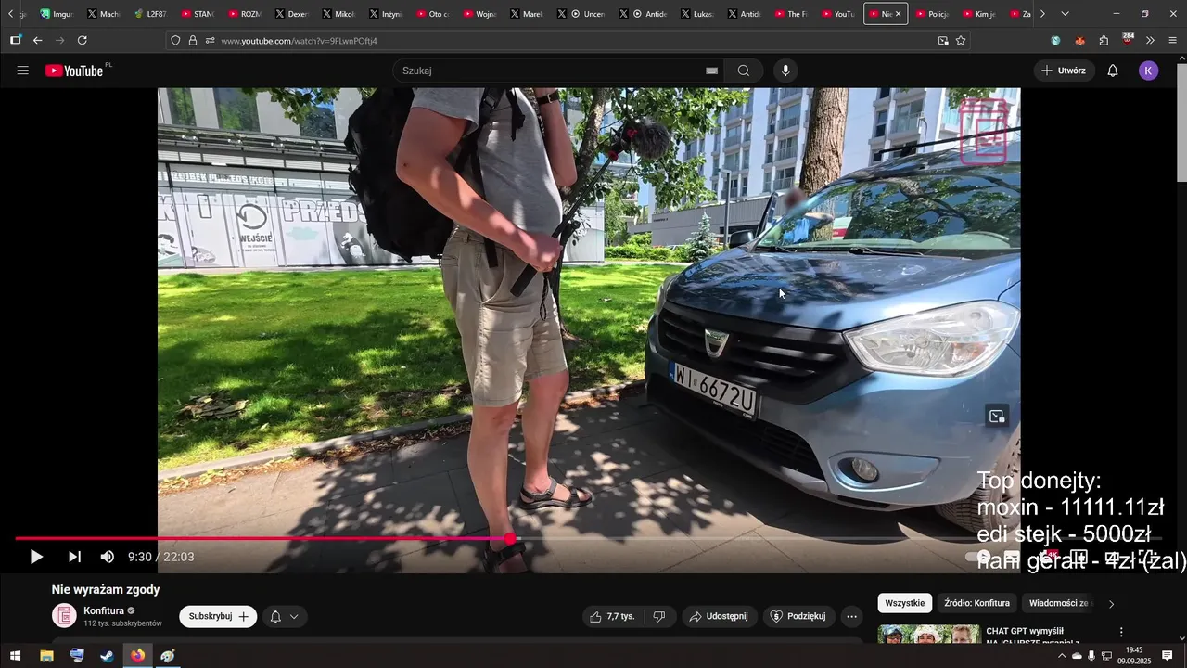Show more chips with right arrow
This screenshot has height=668, width=1187.
tap(1111, 604)
